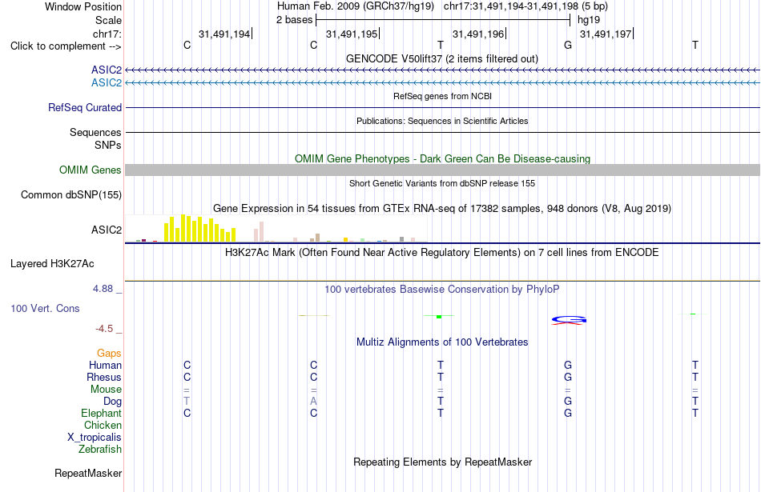Click the 'chr17:' ruler label

[107, 34]
